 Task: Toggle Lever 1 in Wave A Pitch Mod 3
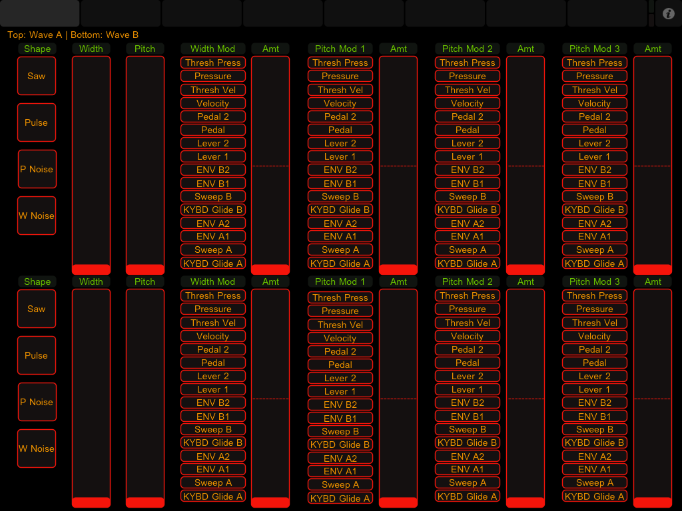(x=595, y=156)
